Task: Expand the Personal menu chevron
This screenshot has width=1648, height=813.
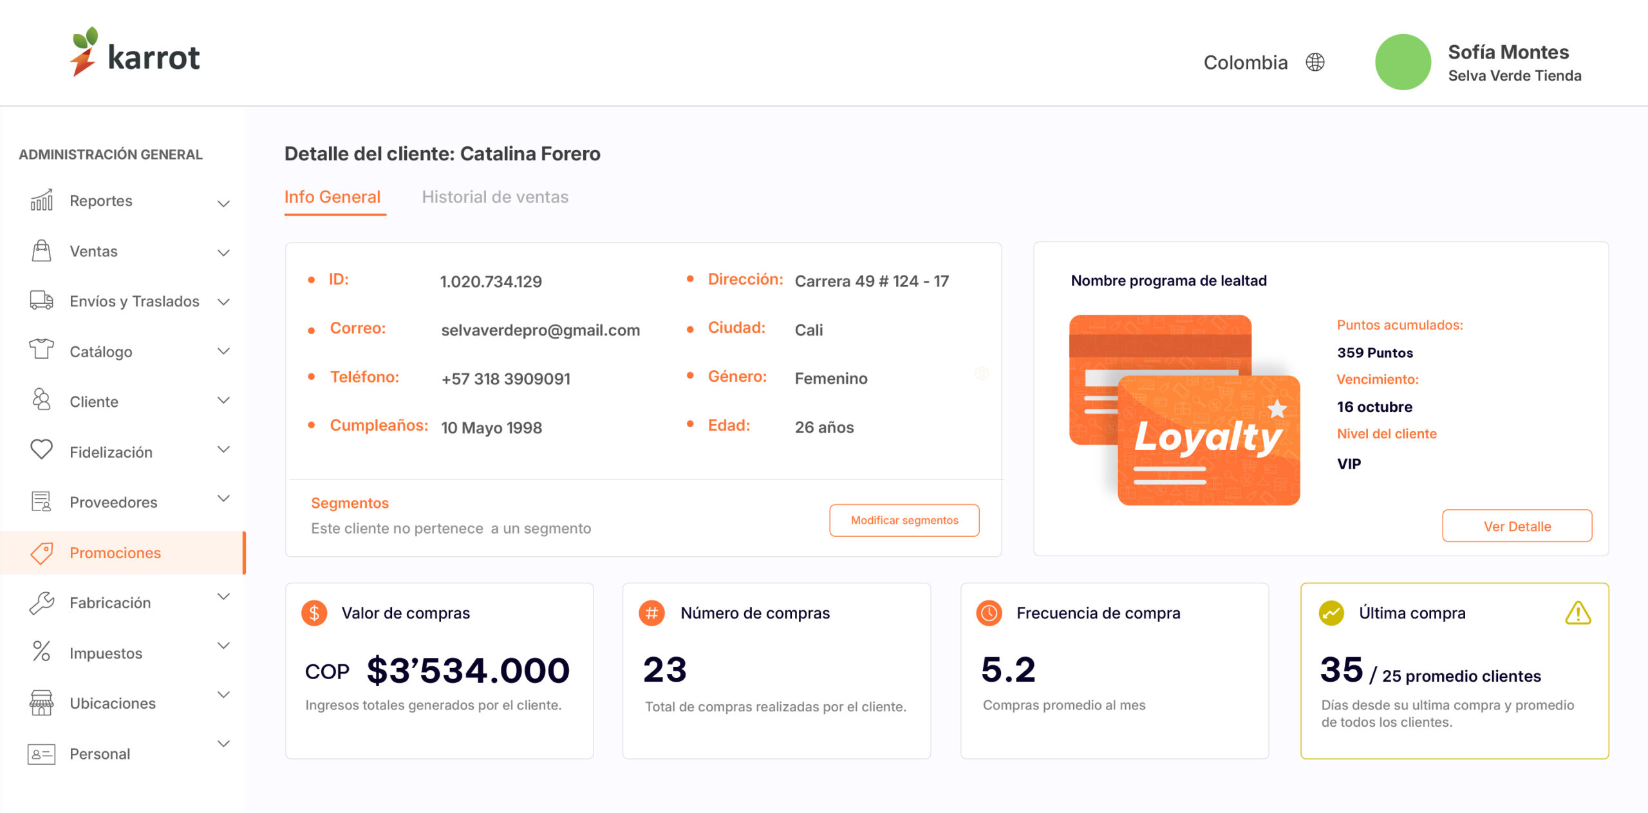Action: pos(223,744)
